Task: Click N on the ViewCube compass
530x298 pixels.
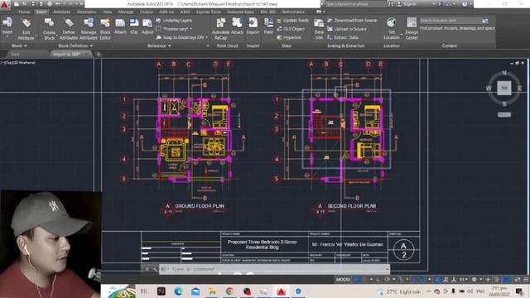Action: 504,73
